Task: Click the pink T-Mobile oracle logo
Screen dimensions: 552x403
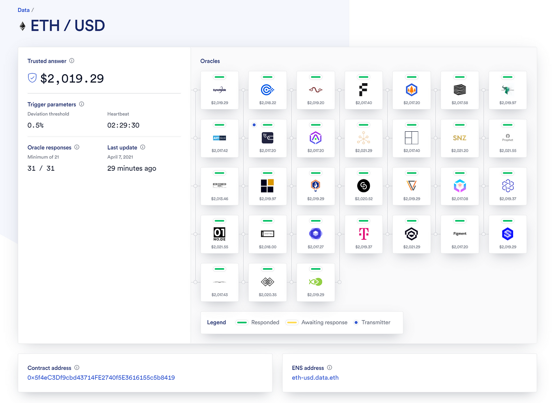Action: 364,234
